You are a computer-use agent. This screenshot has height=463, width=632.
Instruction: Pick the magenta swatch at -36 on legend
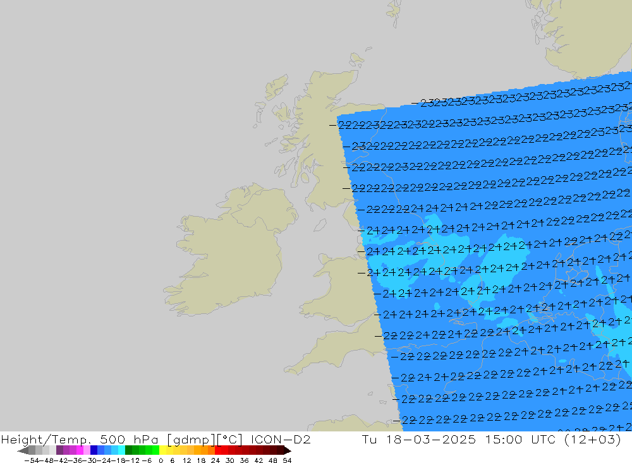point(80,450)
